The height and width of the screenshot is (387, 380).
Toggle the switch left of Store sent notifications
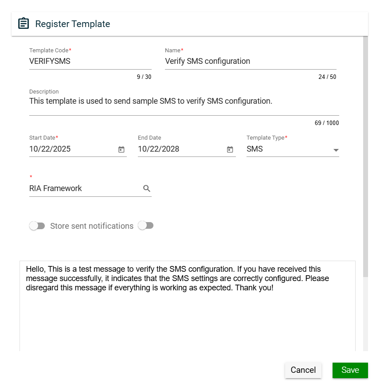click(x=37, y=226)
